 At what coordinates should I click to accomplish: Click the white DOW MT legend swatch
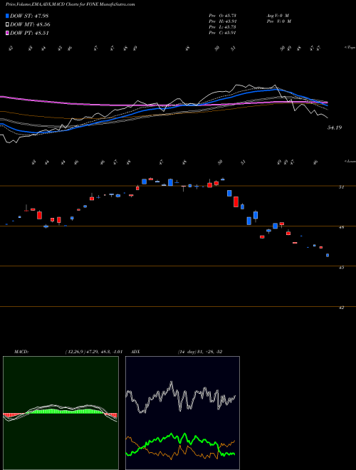[7, 24]
